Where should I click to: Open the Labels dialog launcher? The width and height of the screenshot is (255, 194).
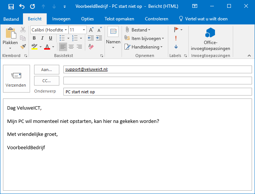[185, 56]
